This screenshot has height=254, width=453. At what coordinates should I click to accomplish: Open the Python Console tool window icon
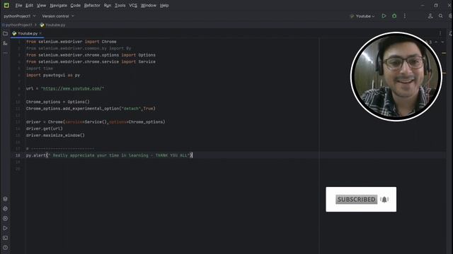coord(5,209)
